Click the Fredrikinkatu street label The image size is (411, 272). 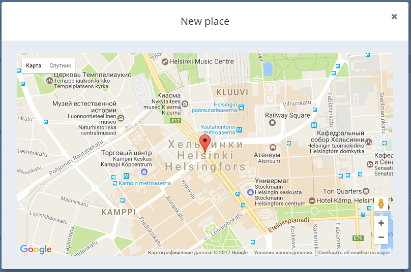pyautogui.click(x=150, y=232)
